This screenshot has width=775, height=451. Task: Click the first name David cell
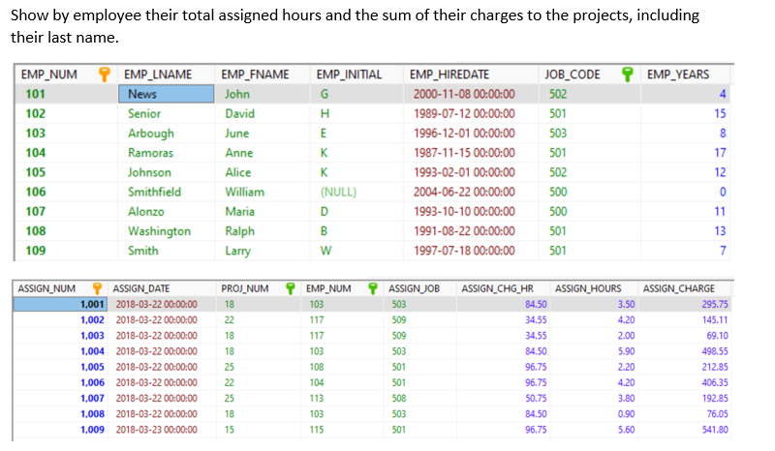pos(263,113)
